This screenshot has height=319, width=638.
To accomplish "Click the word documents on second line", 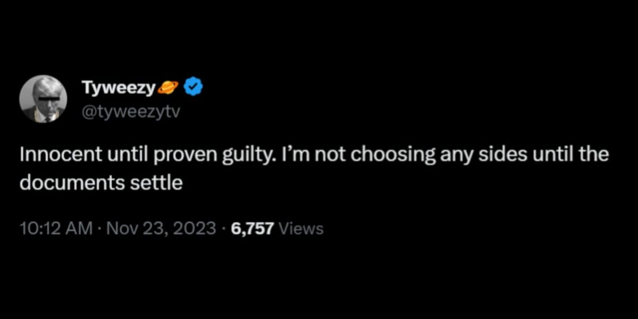I will (66, 182).
